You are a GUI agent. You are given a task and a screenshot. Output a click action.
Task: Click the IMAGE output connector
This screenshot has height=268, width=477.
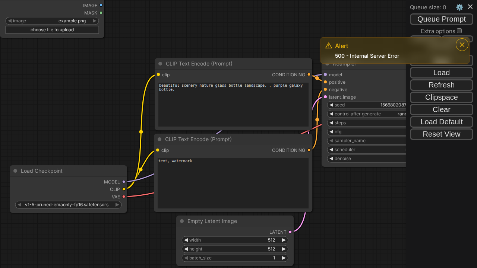point(101,6)
